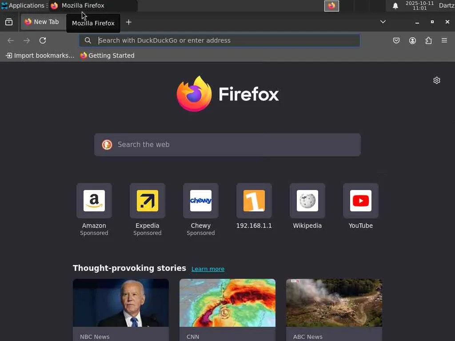Open the Extensions puzzle icon
The width and height of the screenshot is (455, 341).
429,40
